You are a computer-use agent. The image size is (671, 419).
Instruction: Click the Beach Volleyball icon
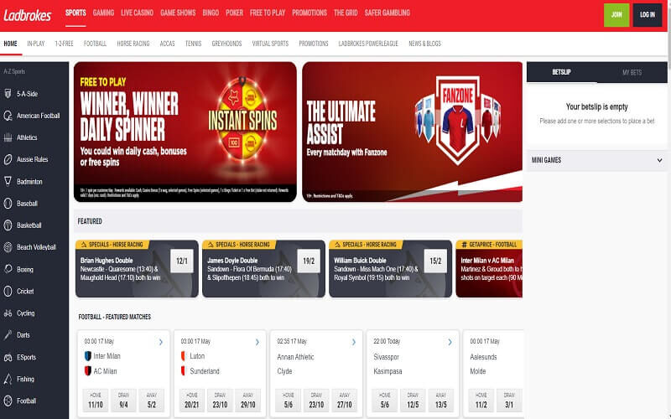8,247
